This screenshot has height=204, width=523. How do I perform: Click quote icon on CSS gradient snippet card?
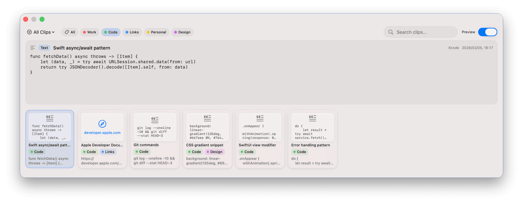207,118
